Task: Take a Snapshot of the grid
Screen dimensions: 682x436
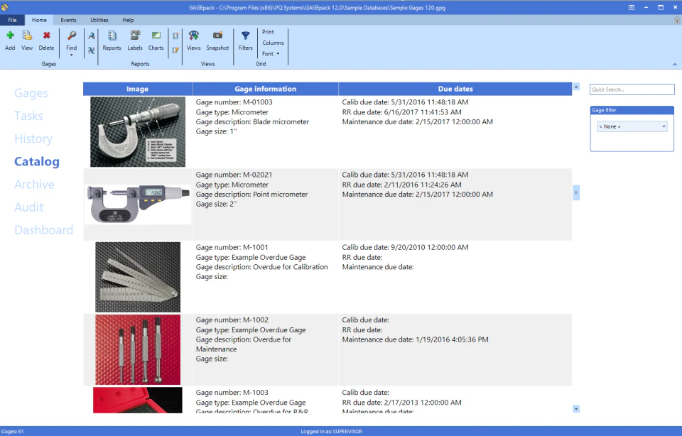Action: click(217, 40)
